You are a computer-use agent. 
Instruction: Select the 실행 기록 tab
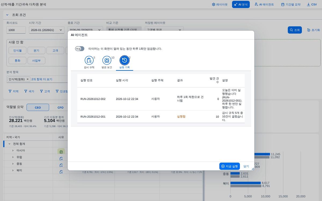pyautogui.click(x=125, y=63)
